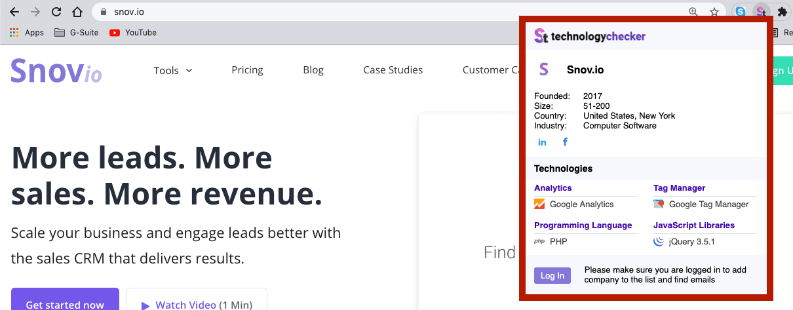Click the Technology Checker extension icon

pyautogui.click(x=760, y=12)
